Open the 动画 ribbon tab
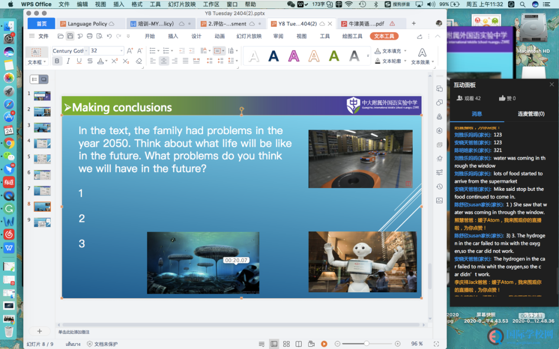559x349 pixels. tap(219, 36)
